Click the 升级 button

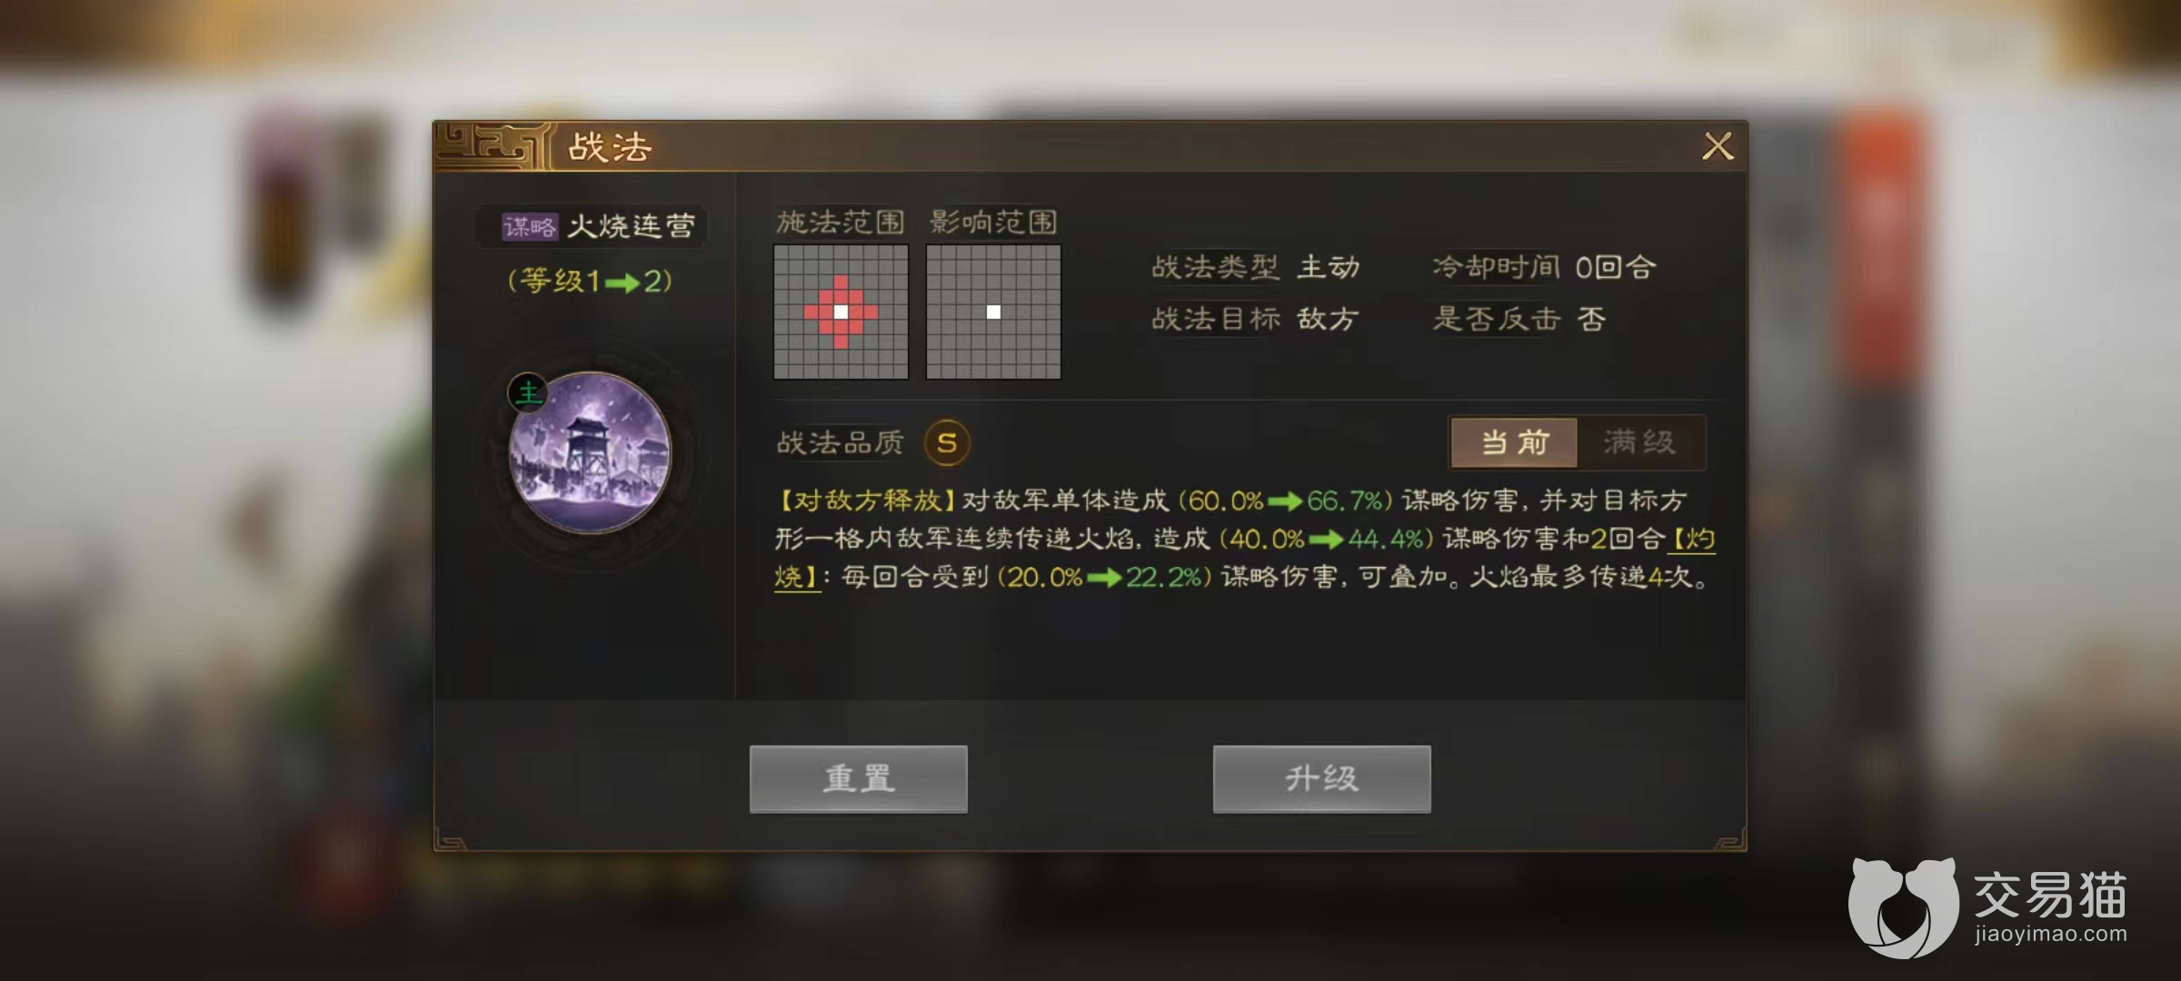(1322, 778)
